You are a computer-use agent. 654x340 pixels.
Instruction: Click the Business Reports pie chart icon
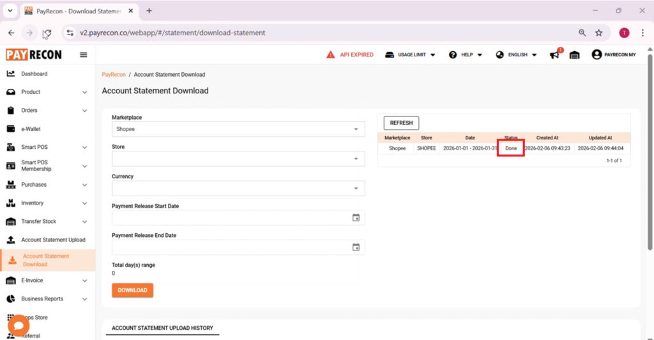[x=11, y=298]
